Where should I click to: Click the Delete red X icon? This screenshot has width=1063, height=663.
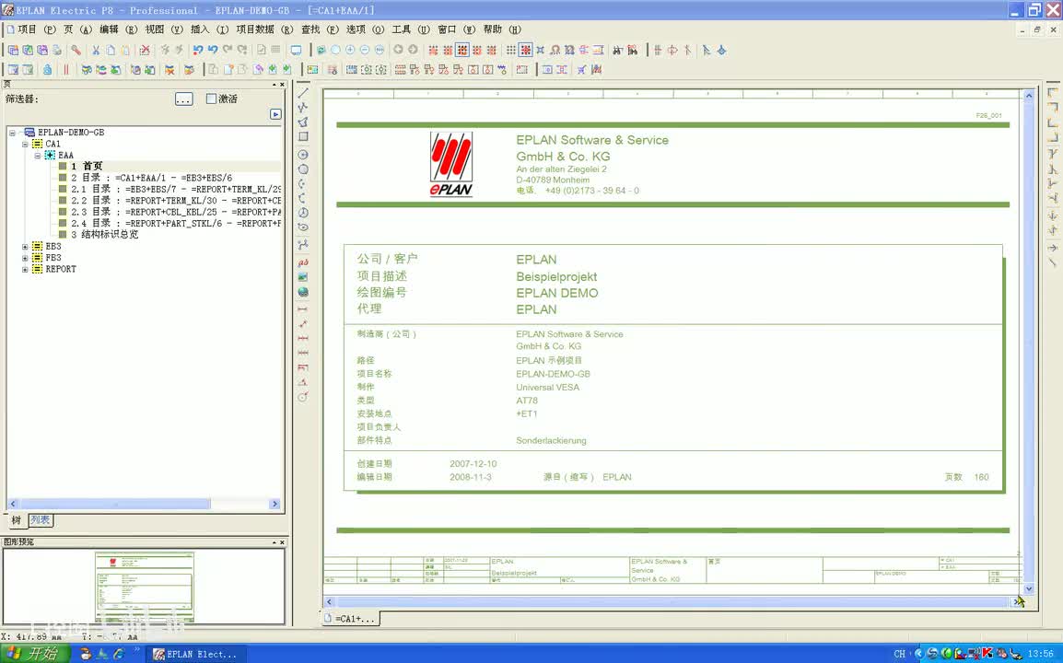click(145, 50)
